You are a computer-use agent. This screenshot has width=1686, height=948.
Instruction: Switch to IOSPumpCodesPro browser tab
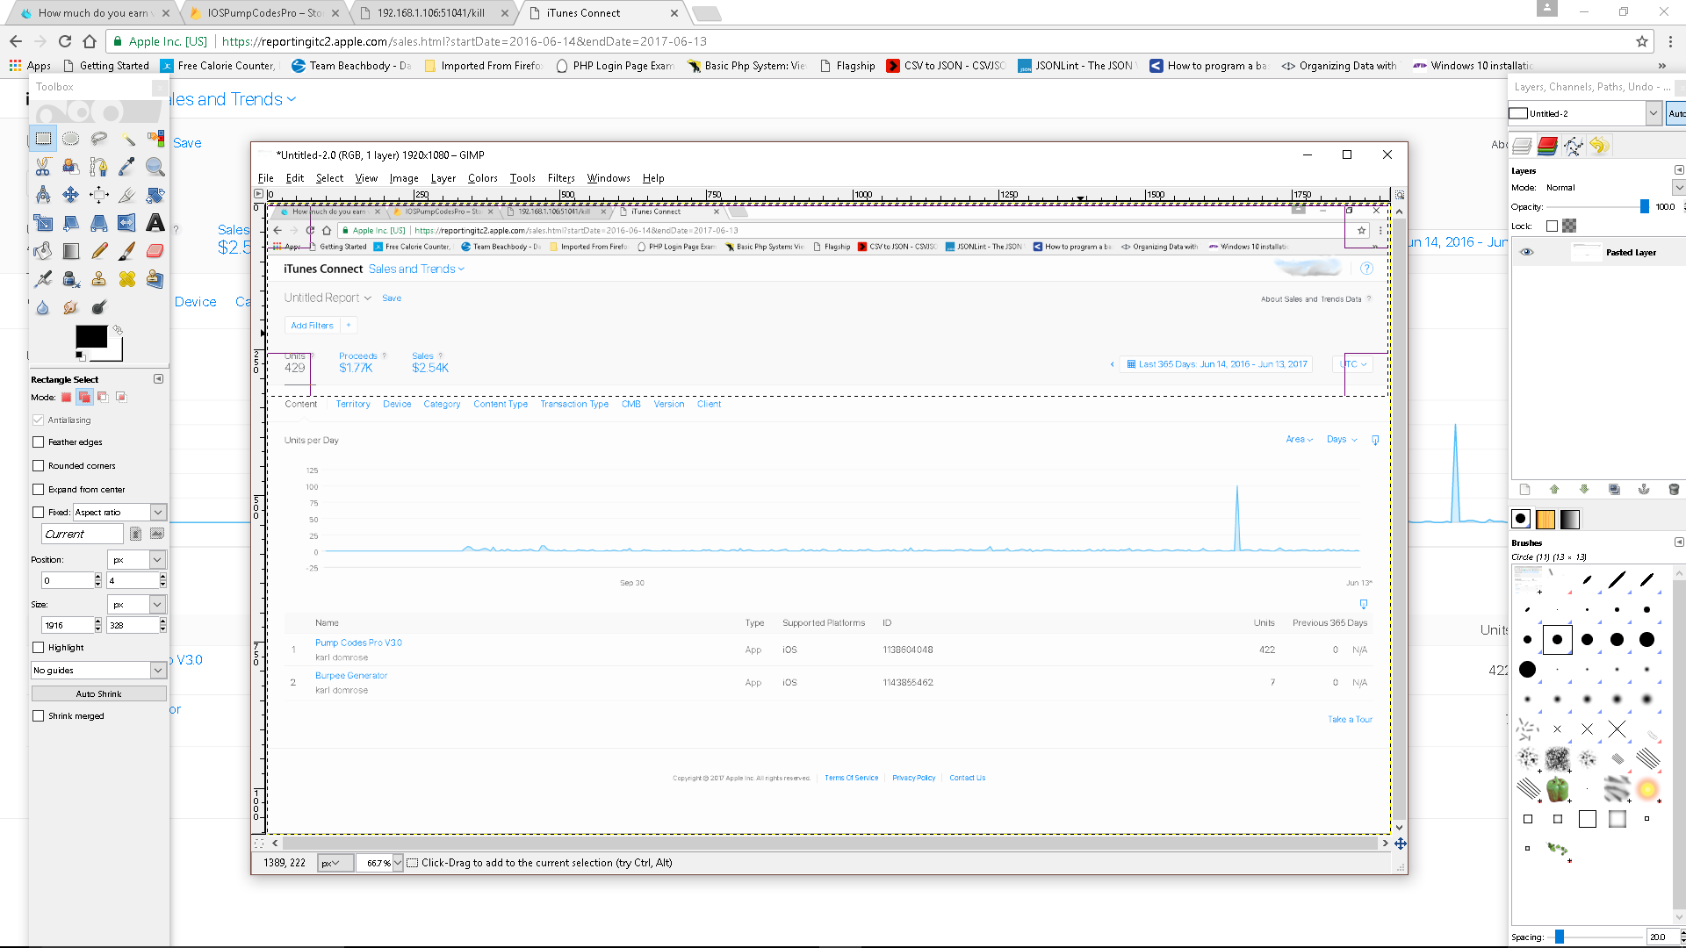(x=266, y=13)
